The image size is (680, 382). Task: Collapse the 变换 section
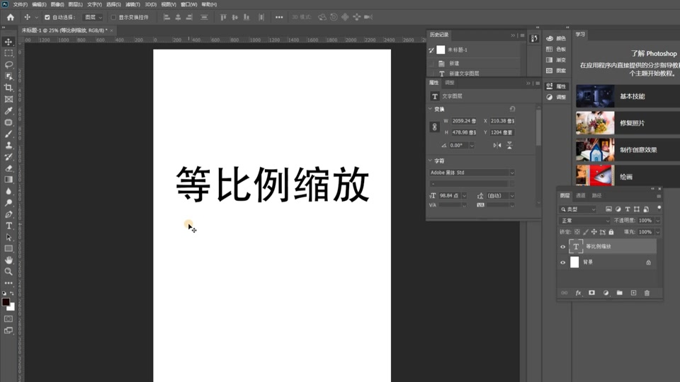[431, 109]
